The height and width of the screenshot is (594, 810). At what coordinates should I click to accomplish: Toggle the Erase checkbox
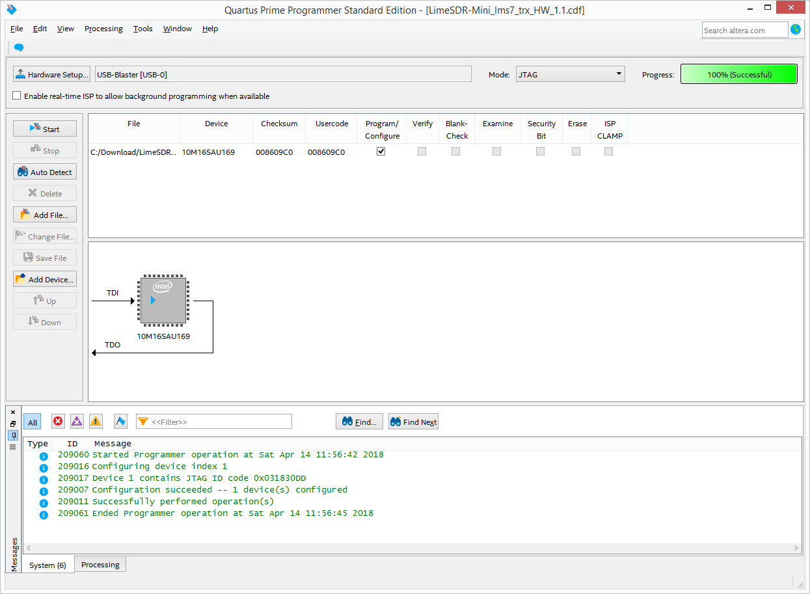click(576, 151)
